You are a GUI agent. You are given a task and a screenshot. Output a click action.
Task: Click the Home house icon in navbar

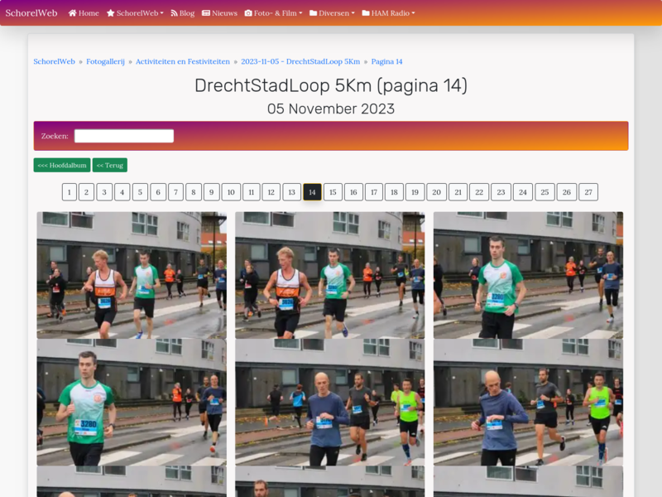pyautogui.click(x=72, y=13)
